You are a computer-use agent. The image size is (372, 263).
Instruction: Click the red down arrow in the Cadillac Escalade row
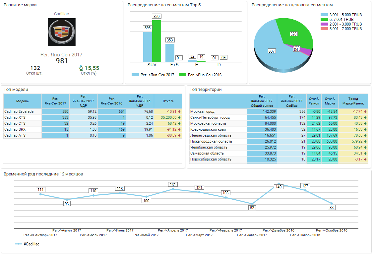pyautogui.click(x=179, y=111)
